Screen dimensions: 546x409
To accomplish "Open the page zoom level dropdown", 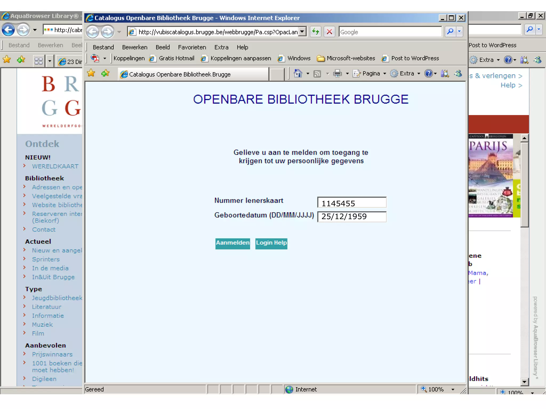I will point(453,389).
